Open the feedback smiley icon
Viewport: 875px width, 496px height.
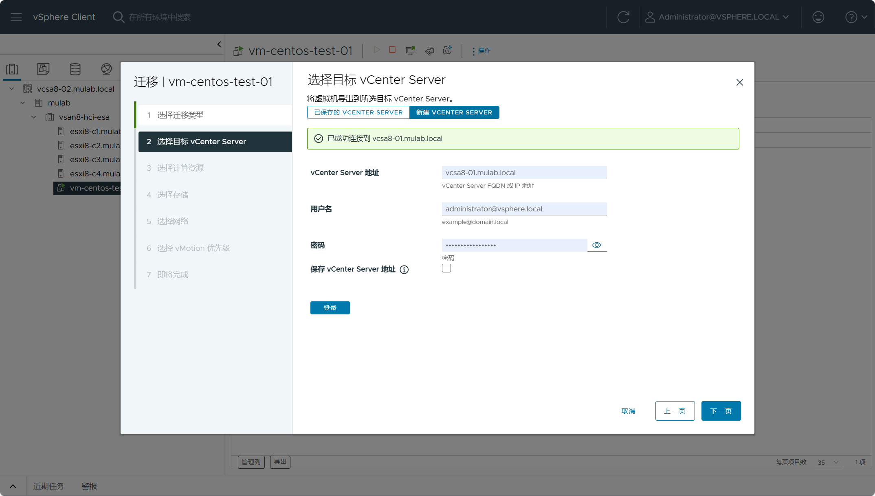pyautogui.click(x=818, y=17)
